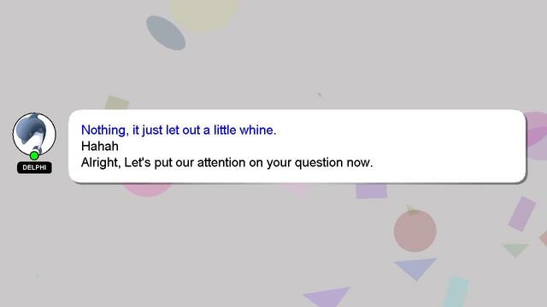This screenshot has height=307, width=547.
Task: Click the pink semicircle under the dialogue box
Action: (x=147, y=189)
